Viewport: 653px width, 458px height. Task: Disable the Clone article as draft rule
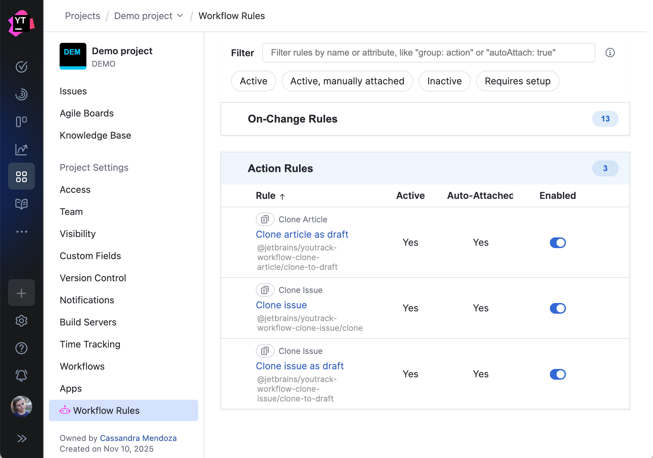pos(558,242)
